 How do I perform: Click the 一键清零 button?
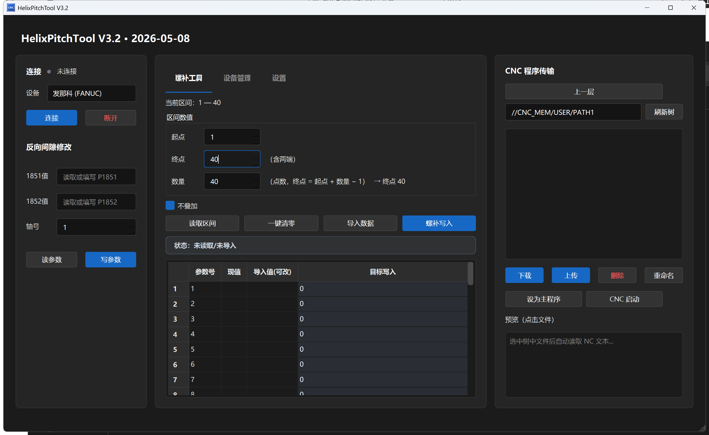(x=281, y=223)
